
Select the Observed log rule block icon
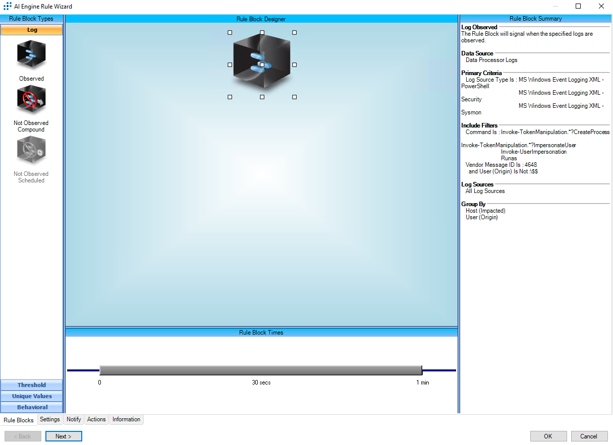pyautogui.click(x=31, y=55)
